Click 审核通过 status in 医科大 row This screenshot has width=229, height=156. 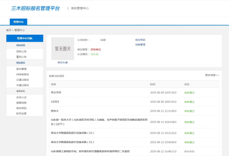pyautogui.click(x=189, y=111)
